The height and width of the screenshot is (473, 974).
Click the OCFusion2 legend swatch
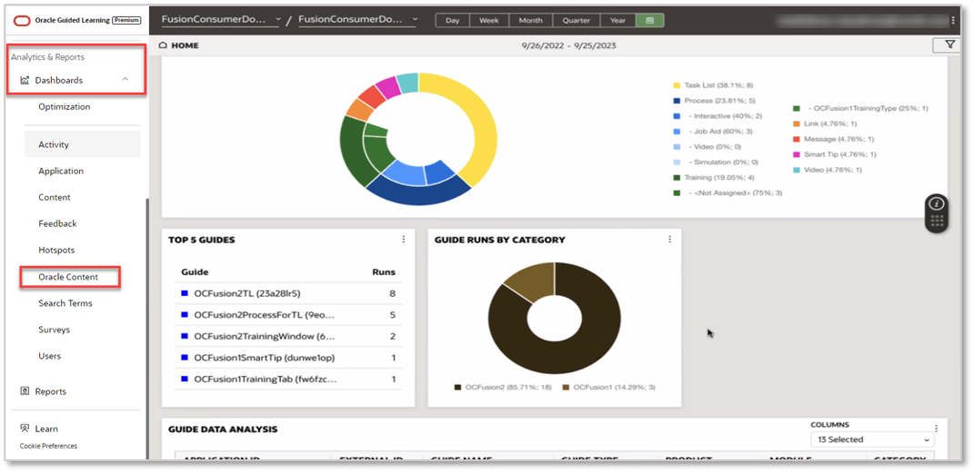[457, 388]
